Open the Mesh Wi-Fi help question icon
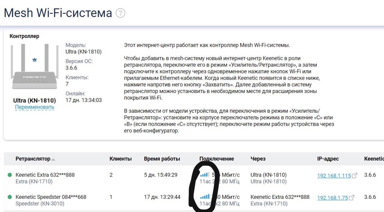The width and height of the screenshot is (384, 212). (120, 13)
